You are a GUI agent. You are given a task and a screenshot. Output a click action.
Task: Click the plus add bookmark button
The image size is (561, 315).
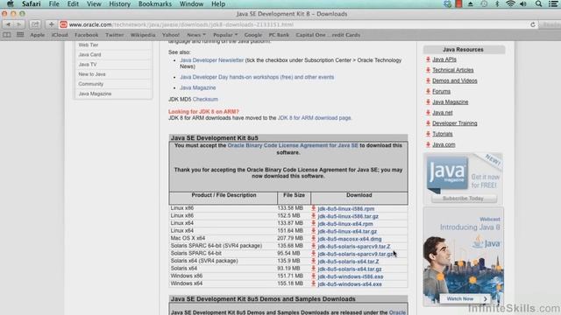(x=51, y=24)
